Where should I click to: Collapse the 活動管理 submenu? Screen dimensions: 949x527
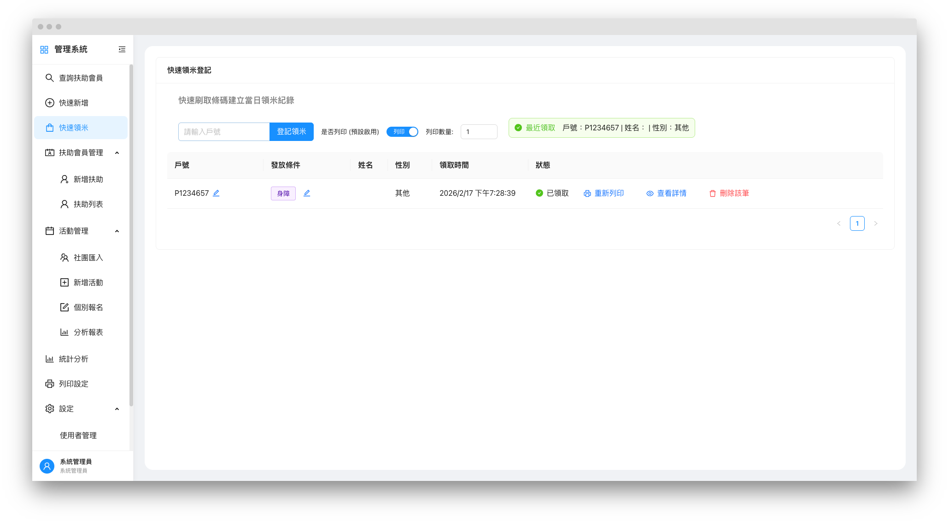117,231
